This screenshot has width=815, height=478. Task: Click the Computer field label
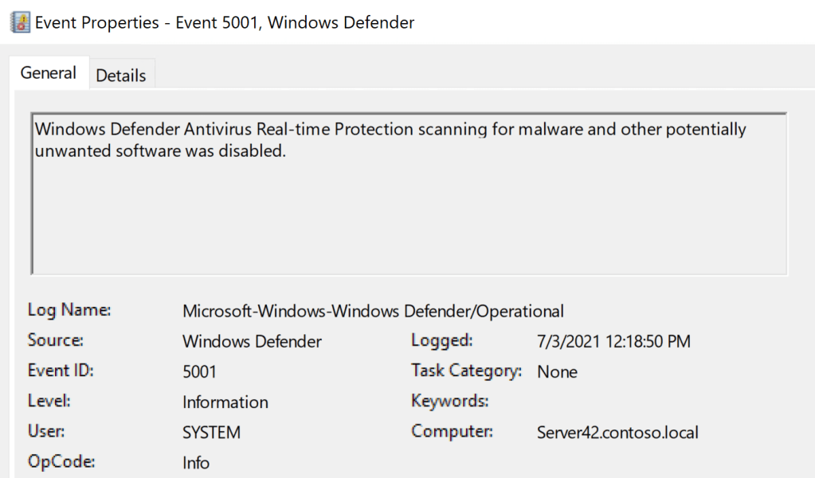(x=452, y=432)
